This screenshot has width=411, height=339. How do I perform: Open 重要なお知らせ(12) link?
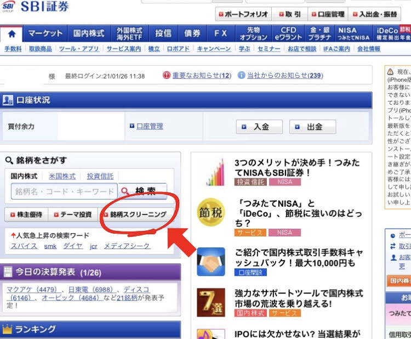coord(202,76)
